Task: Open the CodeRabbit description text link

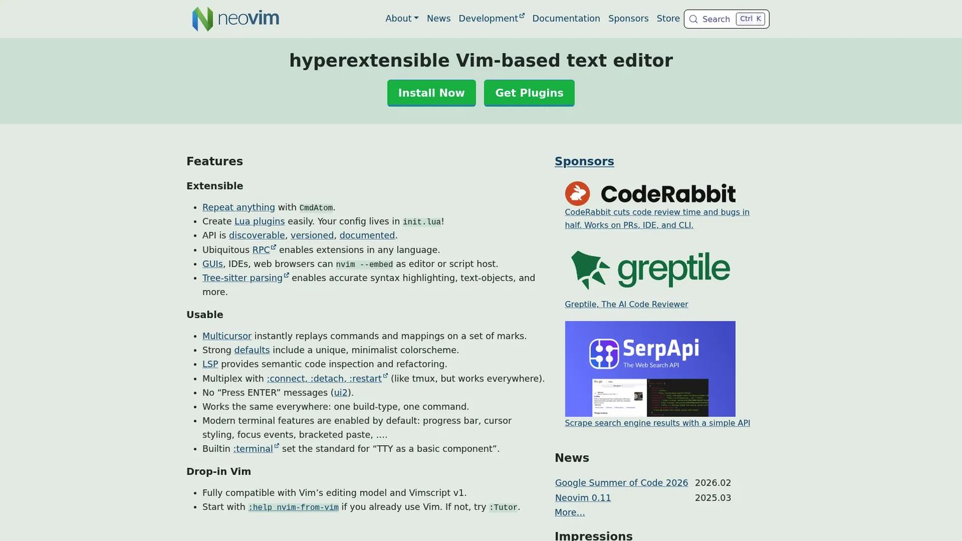Action: point(657,219)
